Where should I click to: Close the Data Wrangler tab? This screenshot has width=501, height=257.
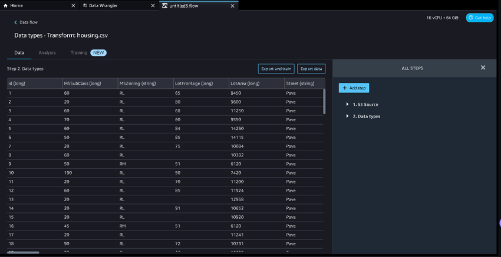click(x=153, y=6)
